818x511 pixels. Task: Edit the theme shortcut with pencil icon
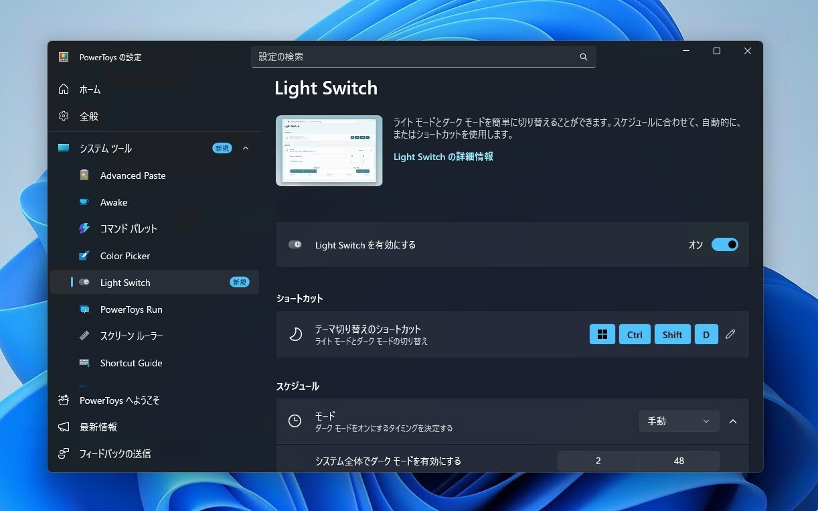click(730, 334)
